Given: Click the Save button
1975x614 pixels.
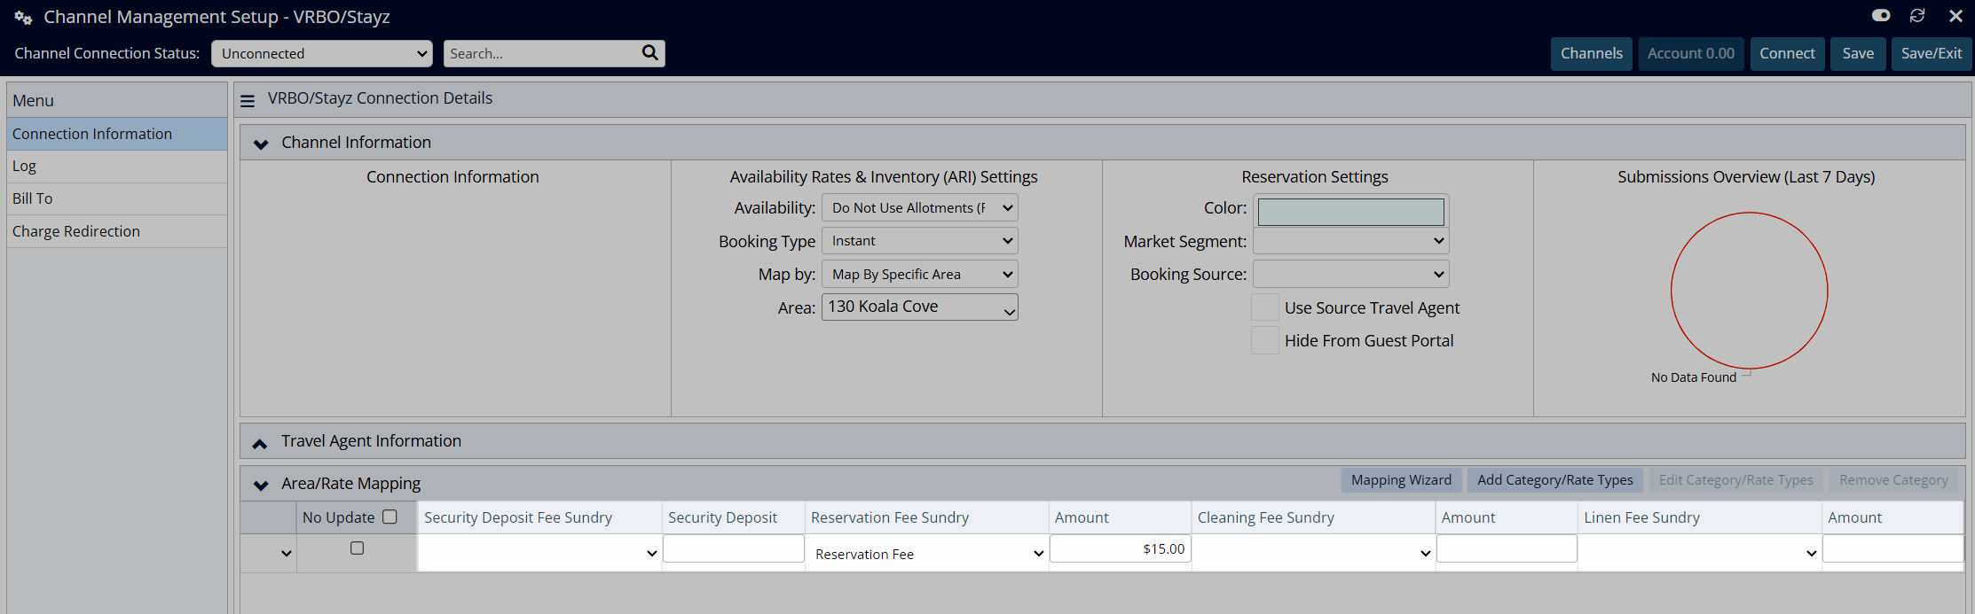Looking at the screenshot, I should 1858,53.
